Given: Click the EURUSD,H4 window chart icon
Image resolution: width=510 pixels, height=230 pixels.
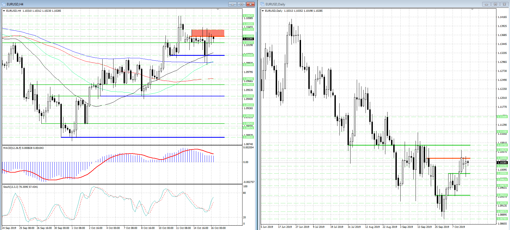Looking at the screenshot, I should pos(4,4).
